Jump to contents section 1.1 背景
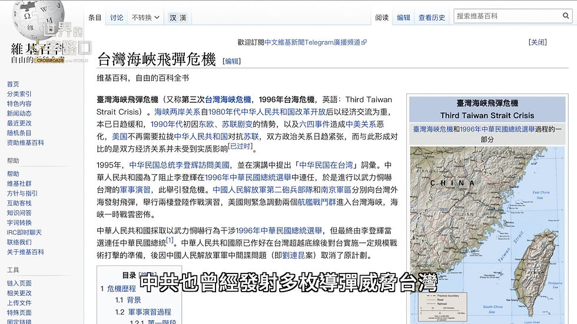The width and height of the screenshot is (577, 324). [128, 300]
